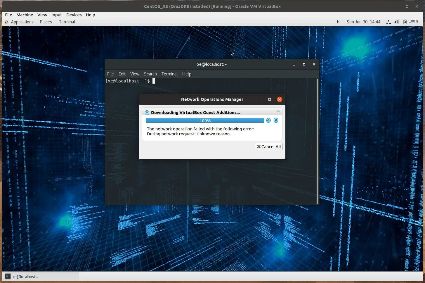Click the xe@localhost taskbar entry
The image size is (425, 283).
(41, 277)
